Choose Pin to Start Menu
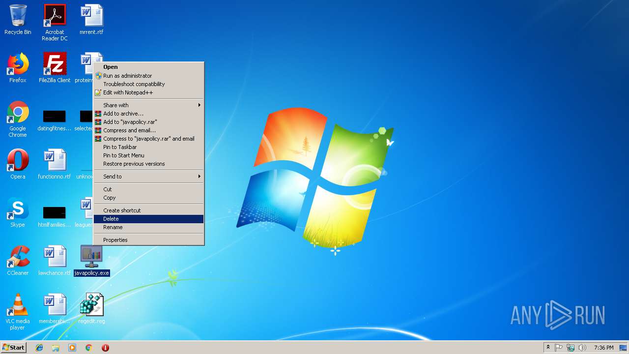The image size is (629, 354). [x=148, y=155]
